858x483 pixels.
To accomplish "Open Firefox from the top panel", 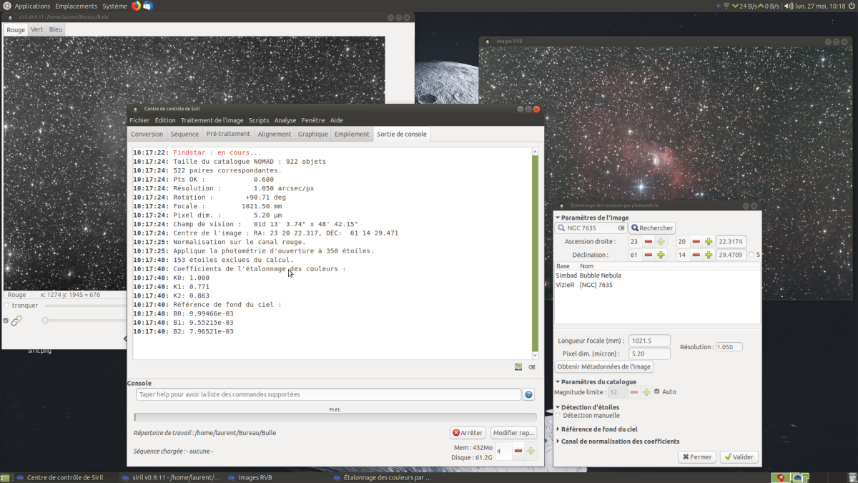I will pyautogui.click(x=136, y=6).
